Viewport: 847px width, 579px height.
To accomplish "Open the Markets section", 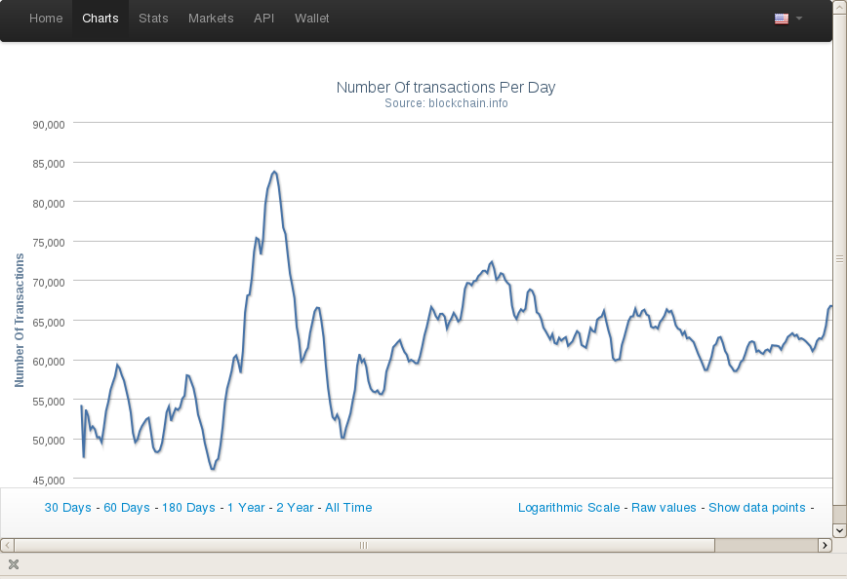I will tap(211, 19).
